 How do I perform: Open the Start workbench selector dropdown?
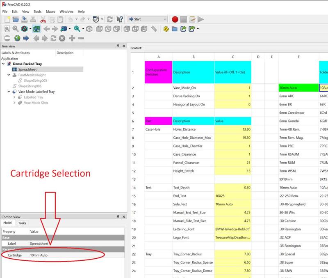pos(147,19)
